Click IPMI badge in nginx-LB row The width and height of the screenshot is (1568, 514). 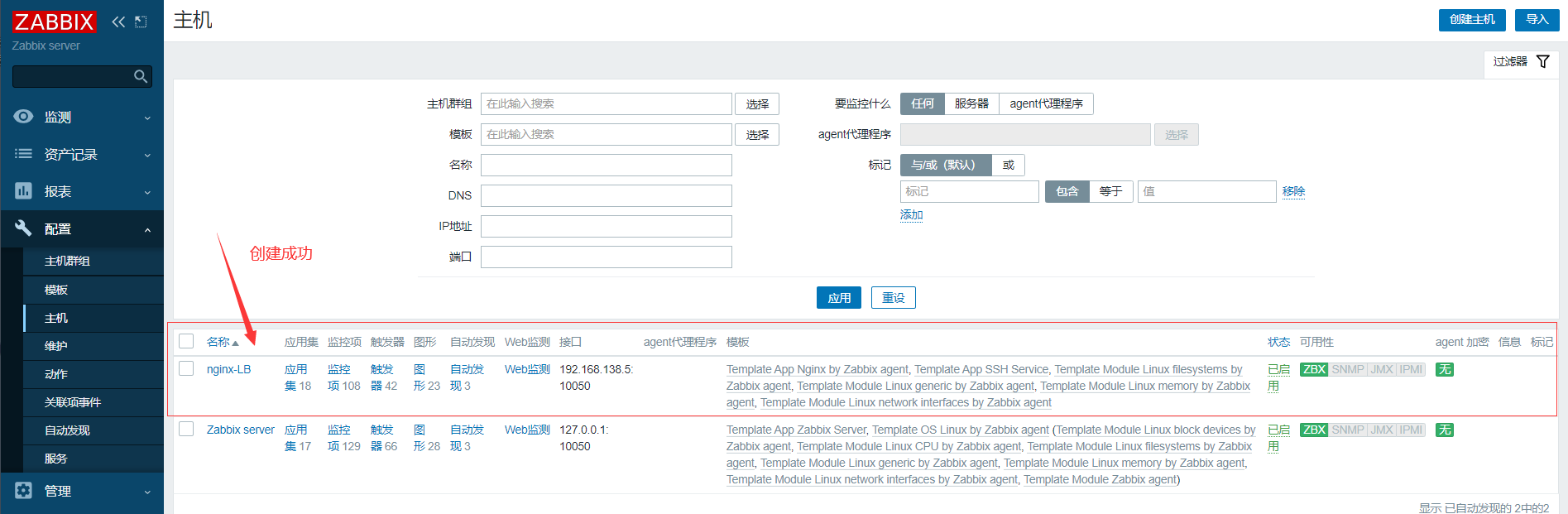1411,369
